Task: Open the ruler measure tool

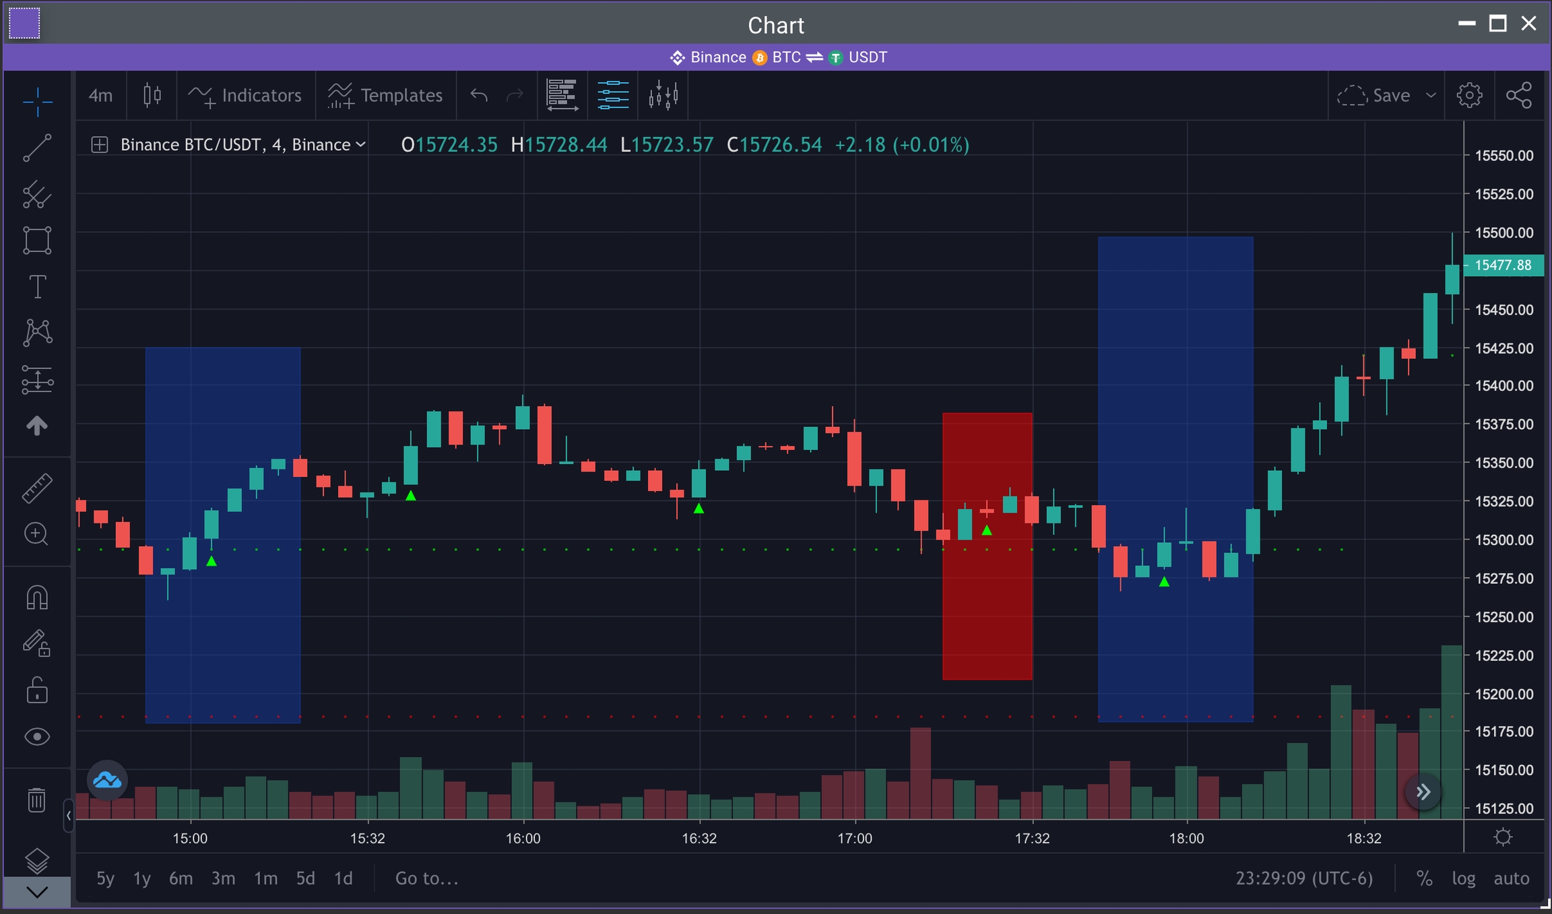Action: pyautogui.click(x=37, y=488)
